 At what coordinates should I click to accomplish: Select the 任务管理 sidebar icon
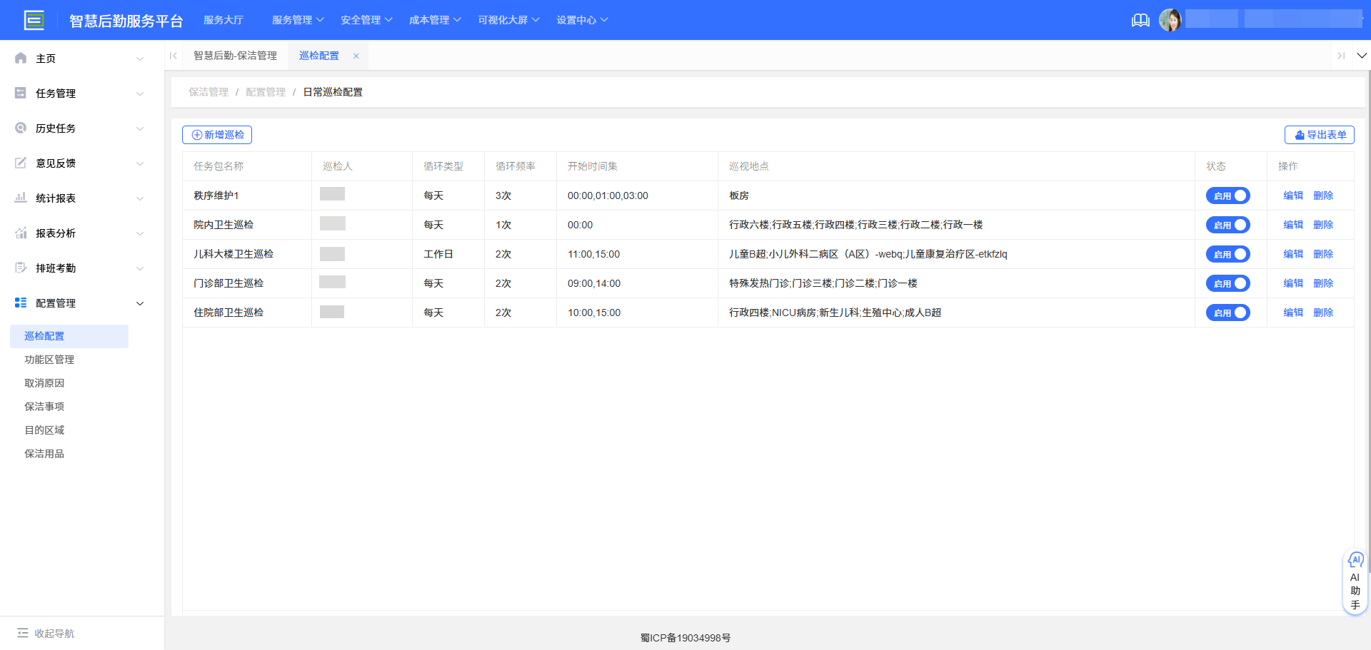point(20,93)
